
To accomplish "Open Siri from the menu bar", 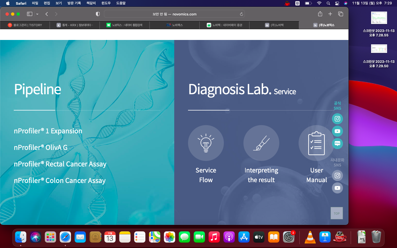I will 346,3.
